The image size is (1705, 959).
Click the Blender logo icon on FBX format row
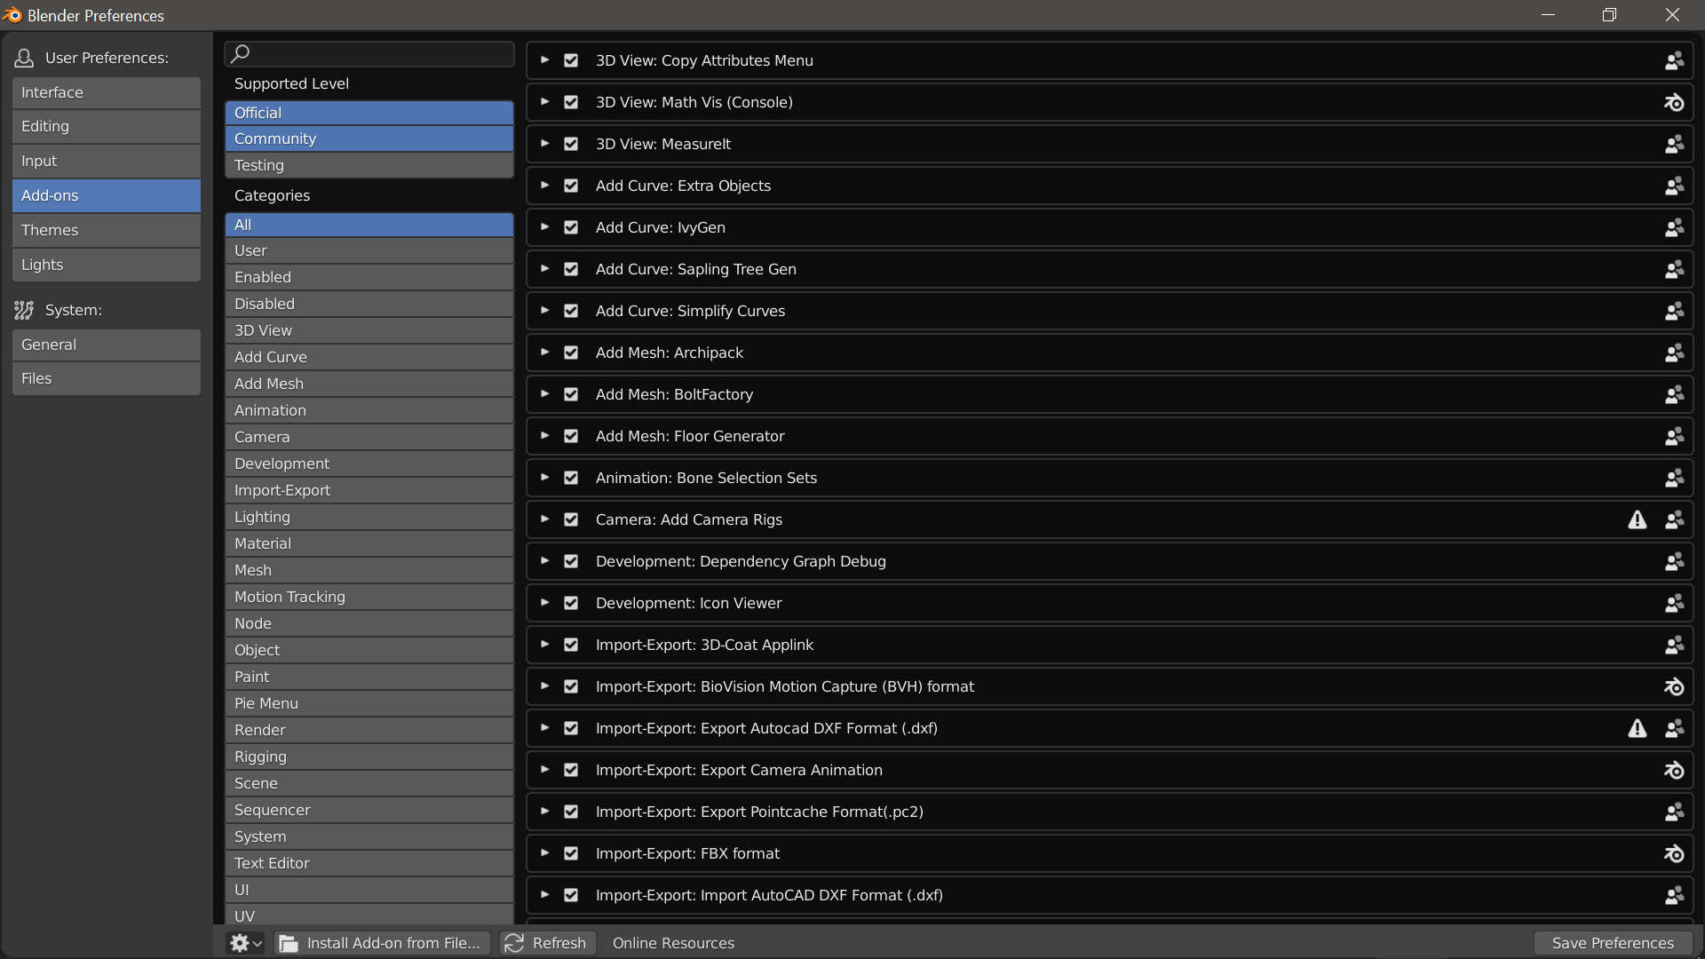click(1674, 853)
